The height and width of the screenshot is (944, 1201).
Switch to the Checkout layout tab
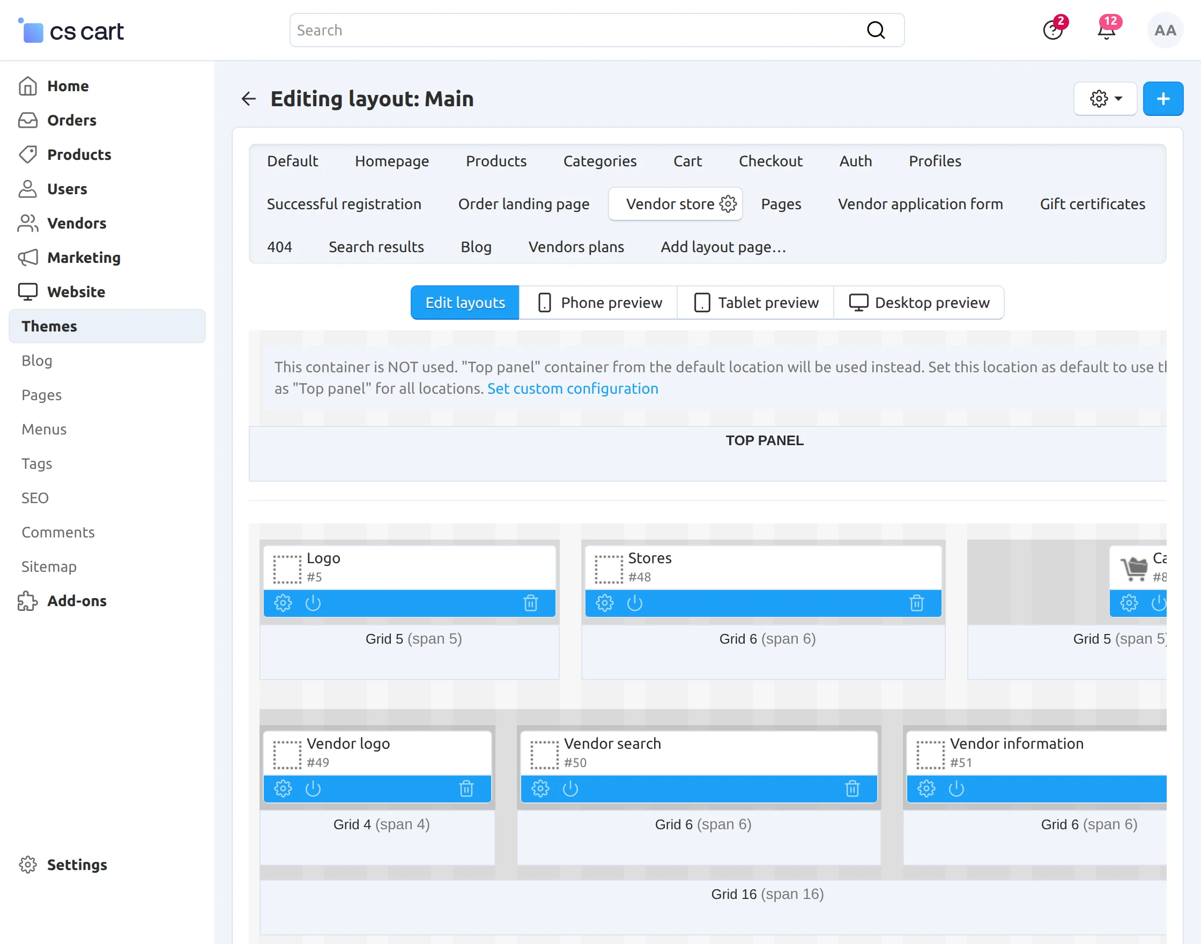pyautogui.click(x=770, y=161)
